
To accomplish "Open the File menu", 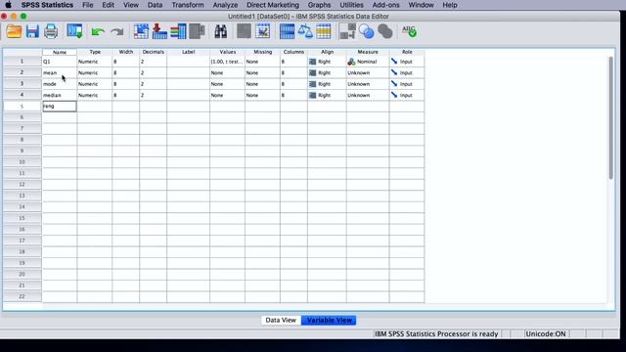I will pos(87,5).
